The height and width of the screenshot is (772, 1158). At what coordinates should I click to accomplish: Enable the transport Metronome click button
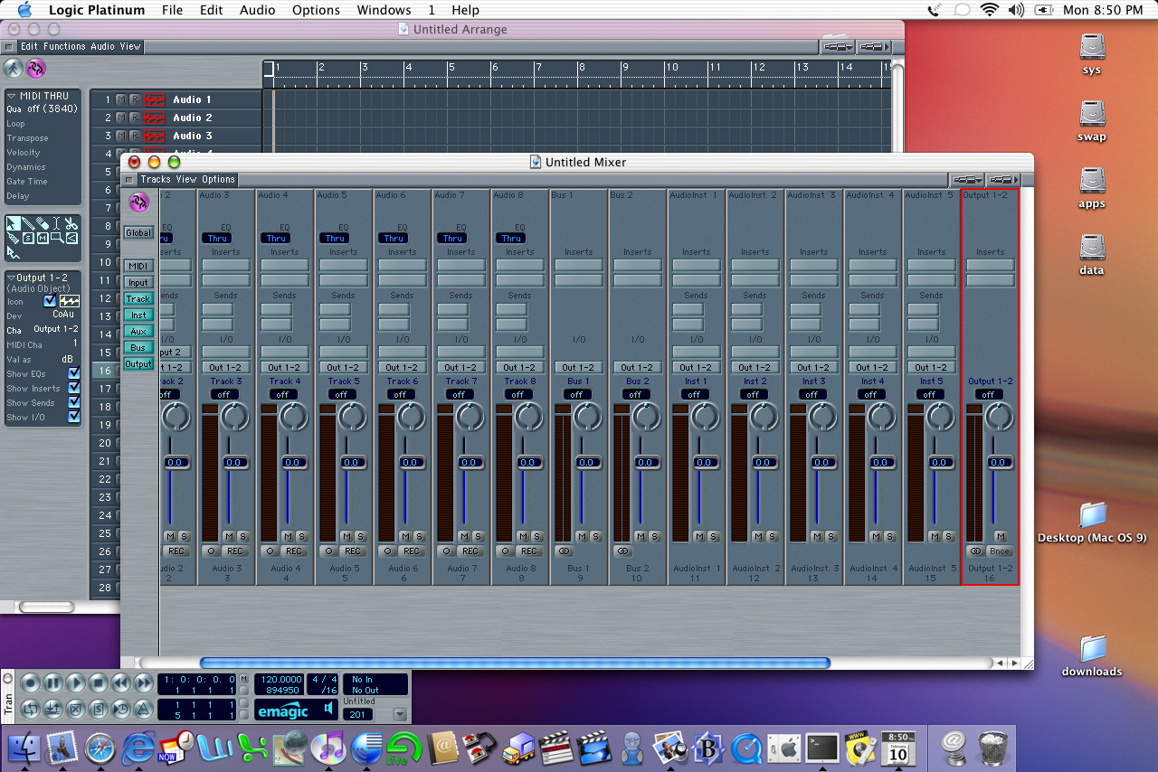144,709
